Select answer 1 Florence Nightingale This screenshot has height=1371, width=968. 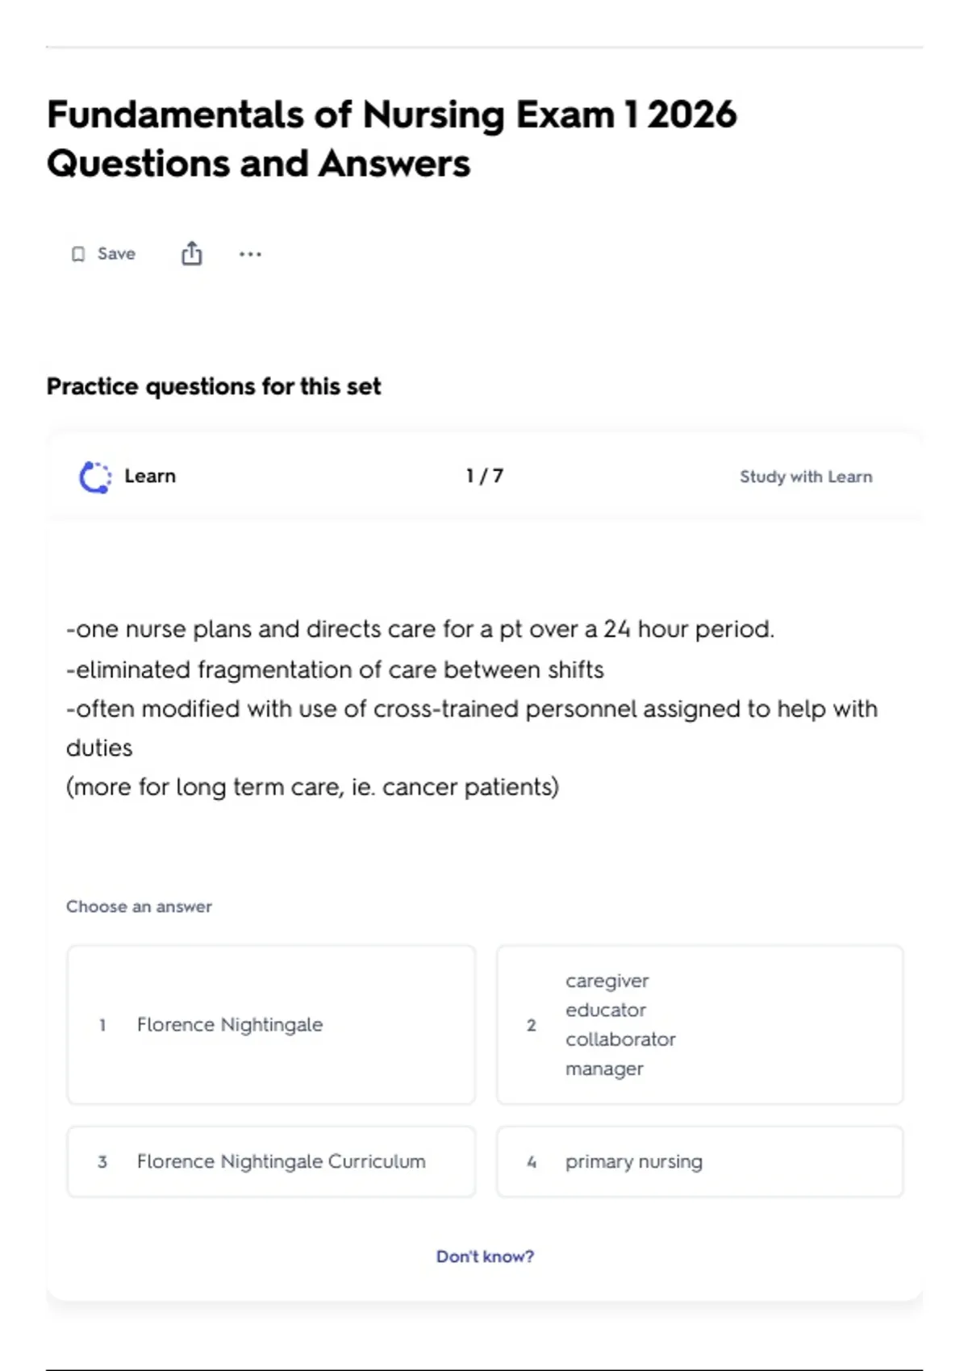click(271, 1024)
